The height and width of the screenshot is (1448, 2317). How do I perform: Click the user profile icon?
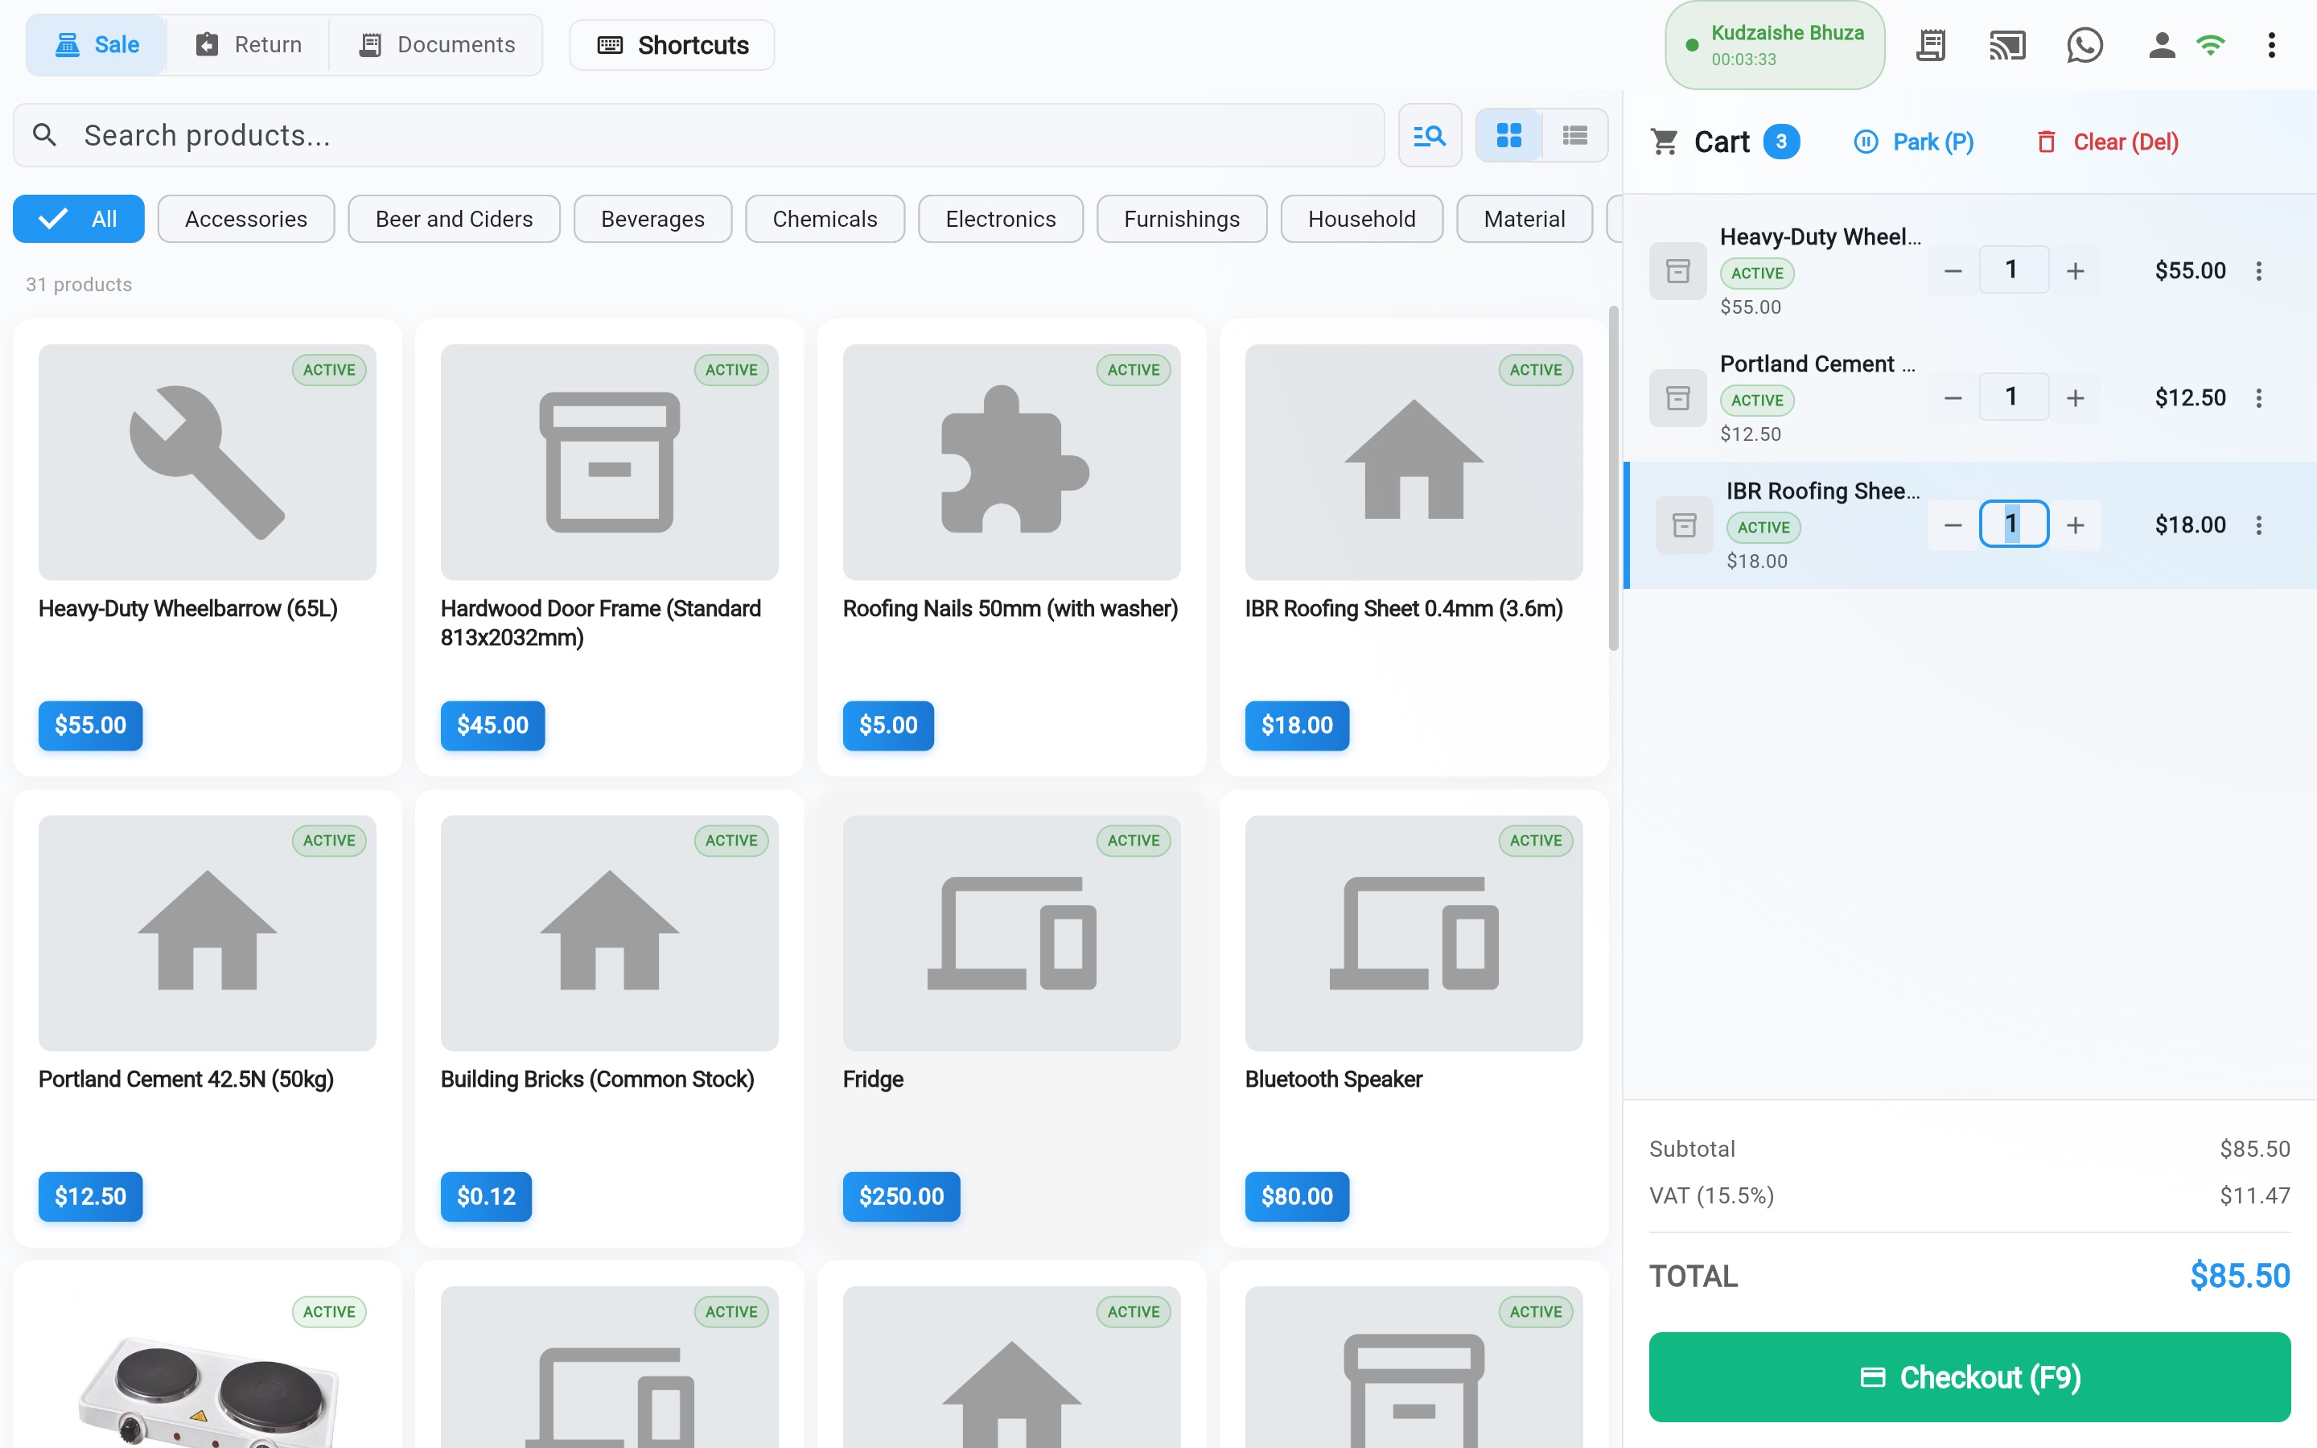tap(2161, 45)
